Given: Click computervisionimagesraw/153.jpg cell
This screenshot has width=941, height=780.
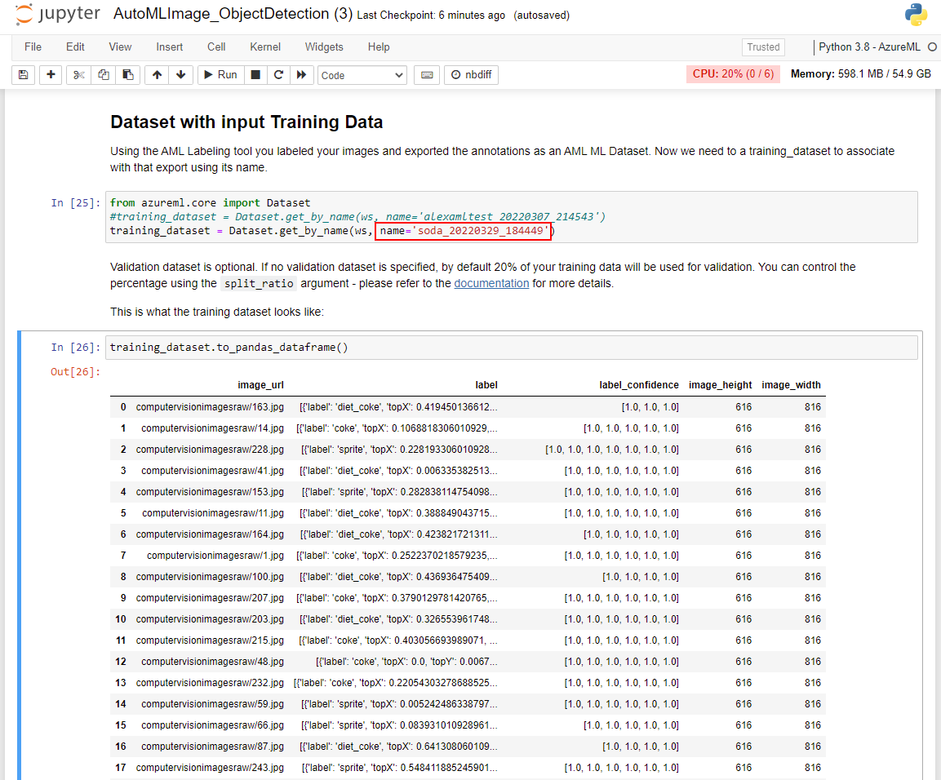Looking at the screenshot, I should [210, 492].
